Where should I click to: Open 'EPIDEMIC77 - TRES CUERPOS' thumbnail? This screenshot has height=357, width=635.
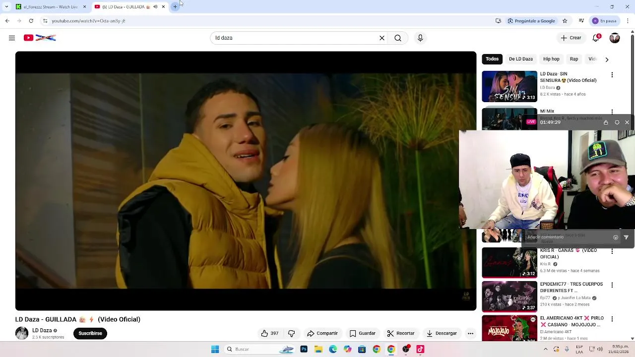509,297
